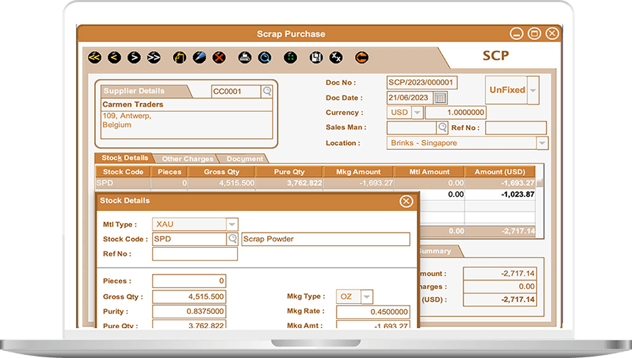Image resolution: width=632 pixels, height=358 pixels.
Task: Click the cancel double-X toolbar icon
Action: tap(336, 58)
